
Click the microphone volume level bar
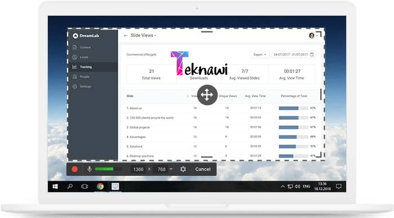(104, 169)
